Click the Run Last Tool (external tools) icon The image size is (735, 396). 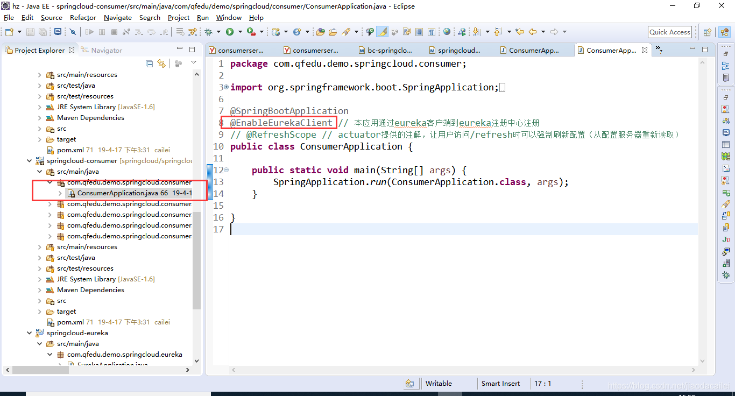point(251,32)
